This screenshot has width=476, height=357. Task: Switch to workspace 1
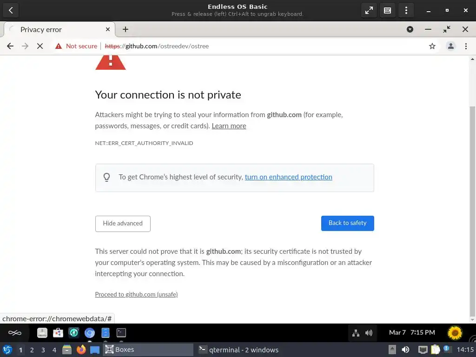coord(20,350)
